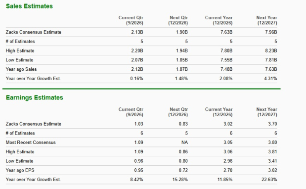Screen dimensions: 306x189
Task: Click year ago EPS value 0.72
Action: click(183, 170)
